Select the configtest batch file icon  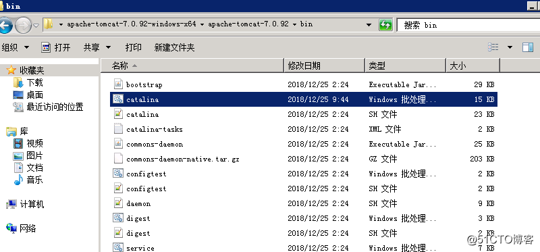coord(118,174)
